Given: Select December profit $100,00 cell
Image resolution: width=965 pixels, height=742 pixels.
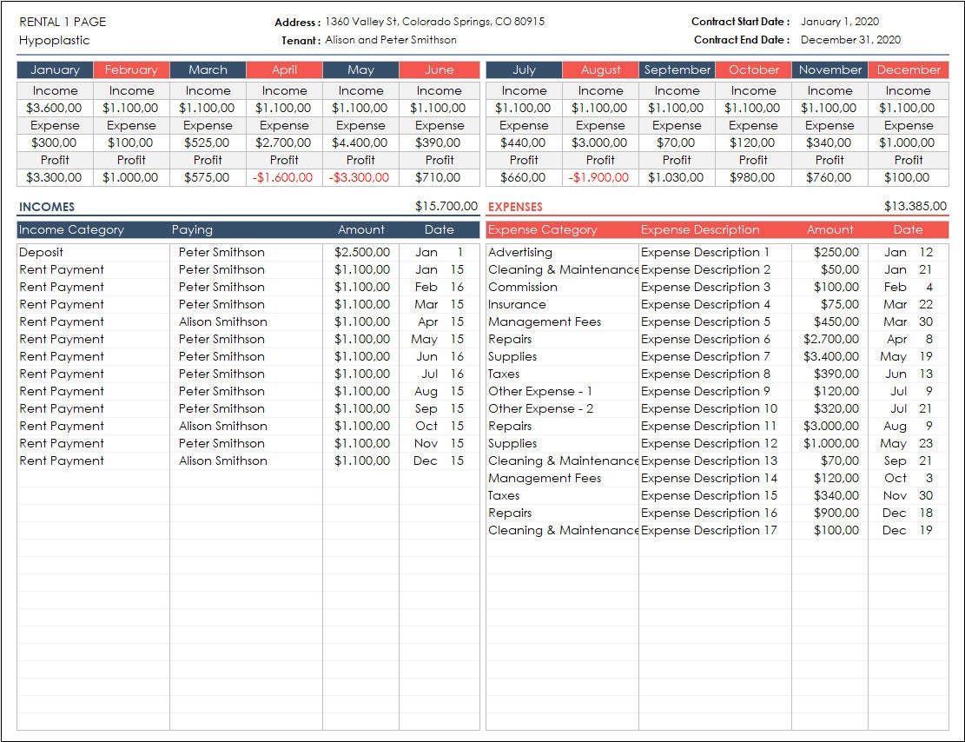Looking at the screenshot, I should [x=907, y=177].
